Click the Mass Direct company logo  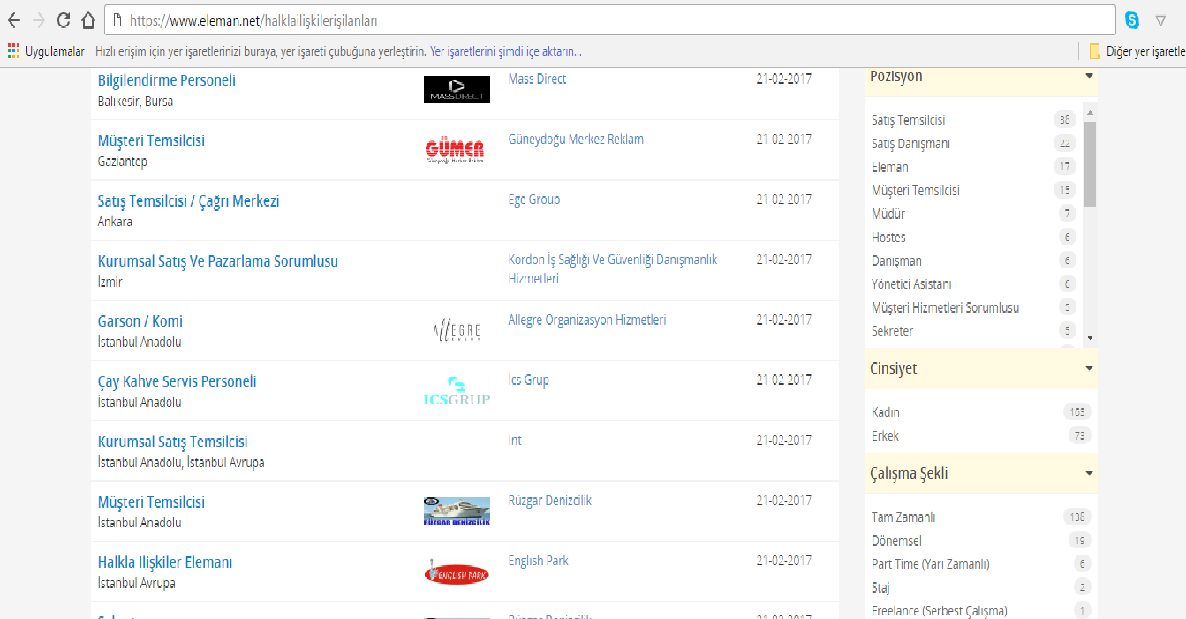[457, 89]
